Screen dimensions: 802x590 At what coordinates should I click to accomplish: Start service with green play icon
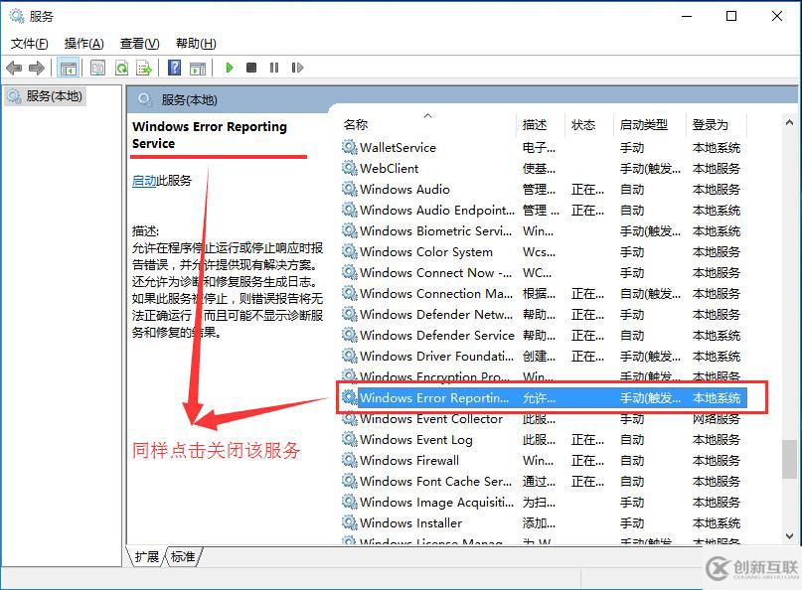point(230,68)
